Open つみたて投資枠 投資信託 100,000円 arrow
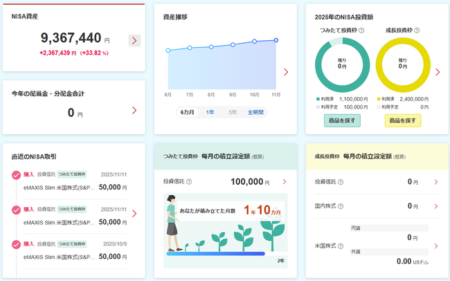This screenshot has height=281, width=450. point(285,182)
